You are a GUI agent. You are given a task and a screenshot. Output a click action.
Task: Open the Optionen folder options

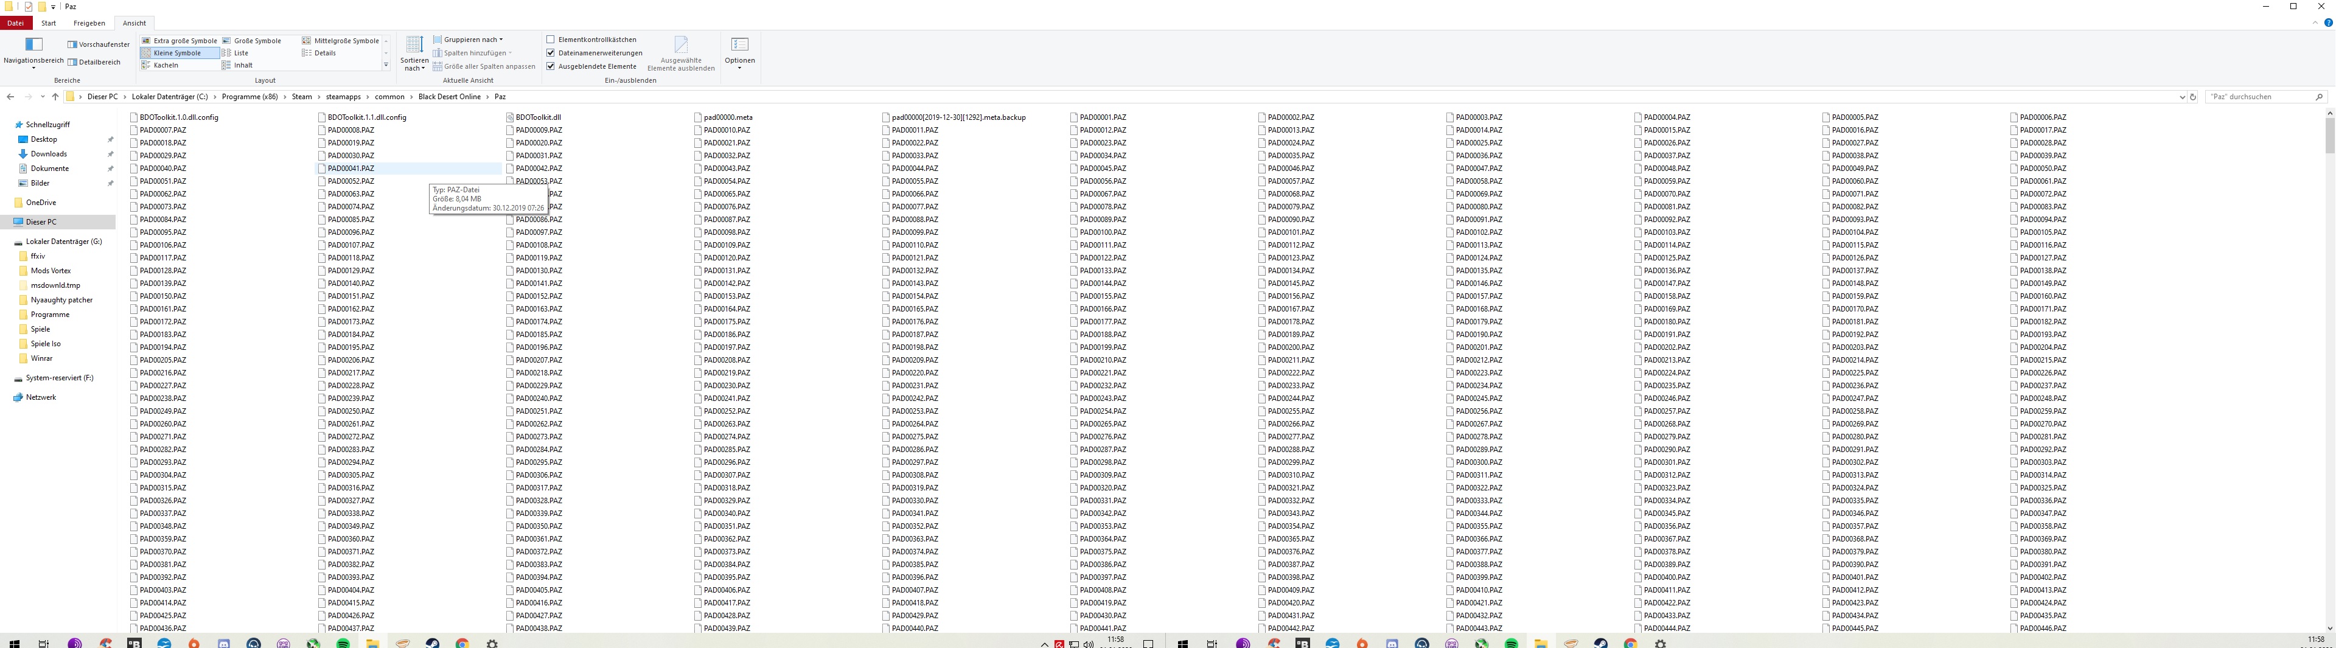point(739,54)
